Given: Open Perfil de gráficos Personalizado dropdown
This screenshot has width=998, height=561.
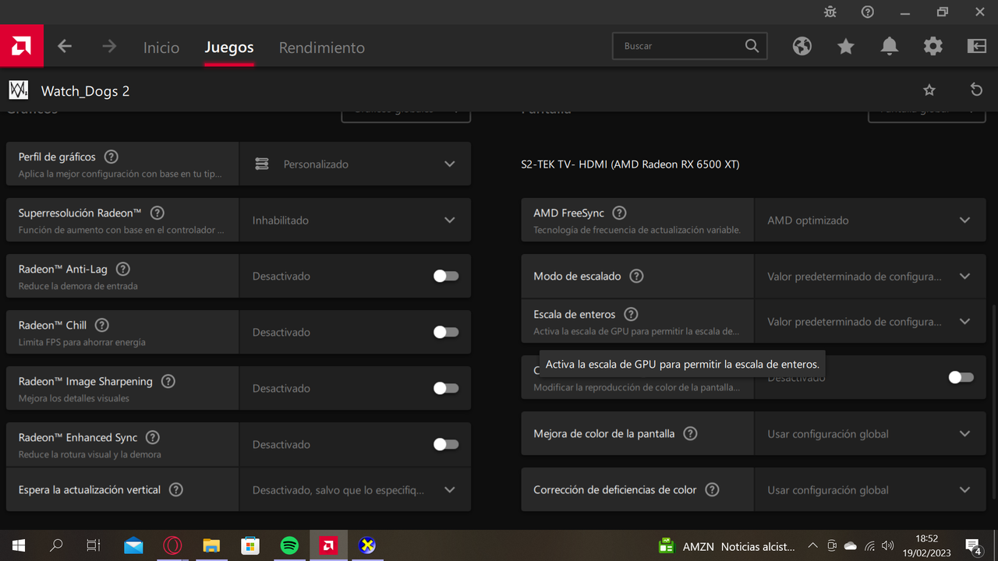Looking at the screenshot, I should (x=355, y=164).
